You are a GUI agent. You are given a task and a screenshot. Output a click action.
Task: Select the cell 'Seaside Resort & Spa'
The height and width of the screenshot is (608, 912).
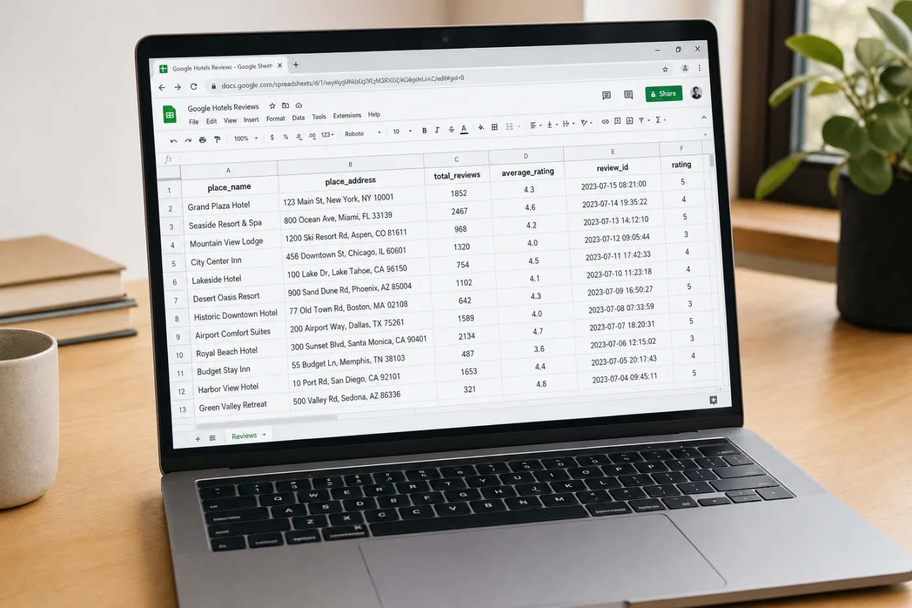pos(231,224)
